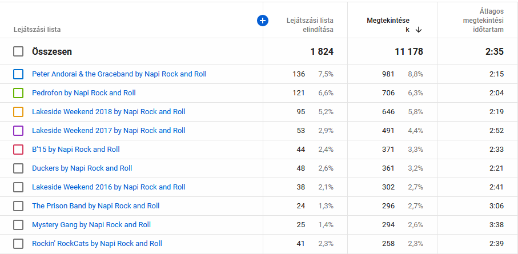This screenshot has height=254, width=518.
Task: Uncheck the green Pedrofon row checkbox
Action: tap(18, 93)
